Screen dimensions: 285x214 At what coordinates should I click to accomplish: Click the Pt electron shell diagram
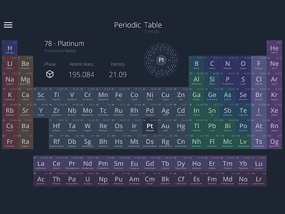[161, 60]
